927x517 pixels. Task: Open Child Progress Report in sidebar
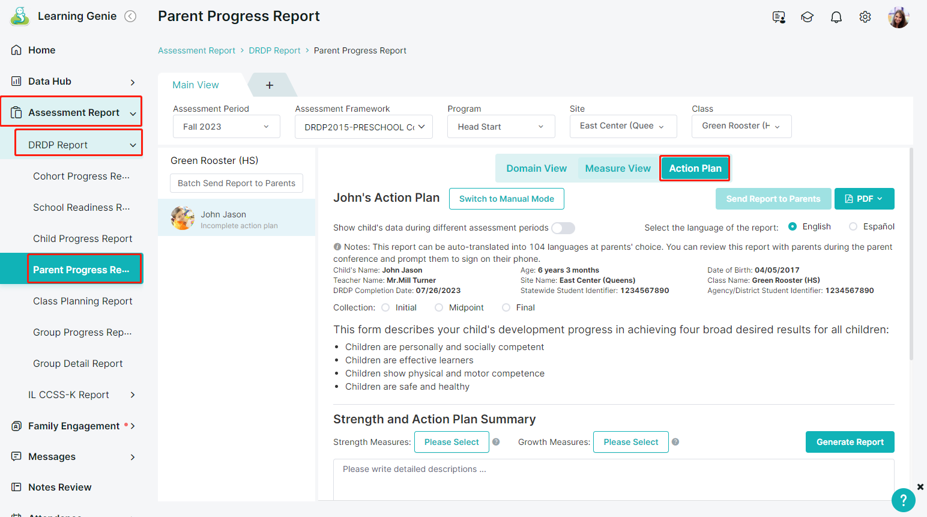83,239
